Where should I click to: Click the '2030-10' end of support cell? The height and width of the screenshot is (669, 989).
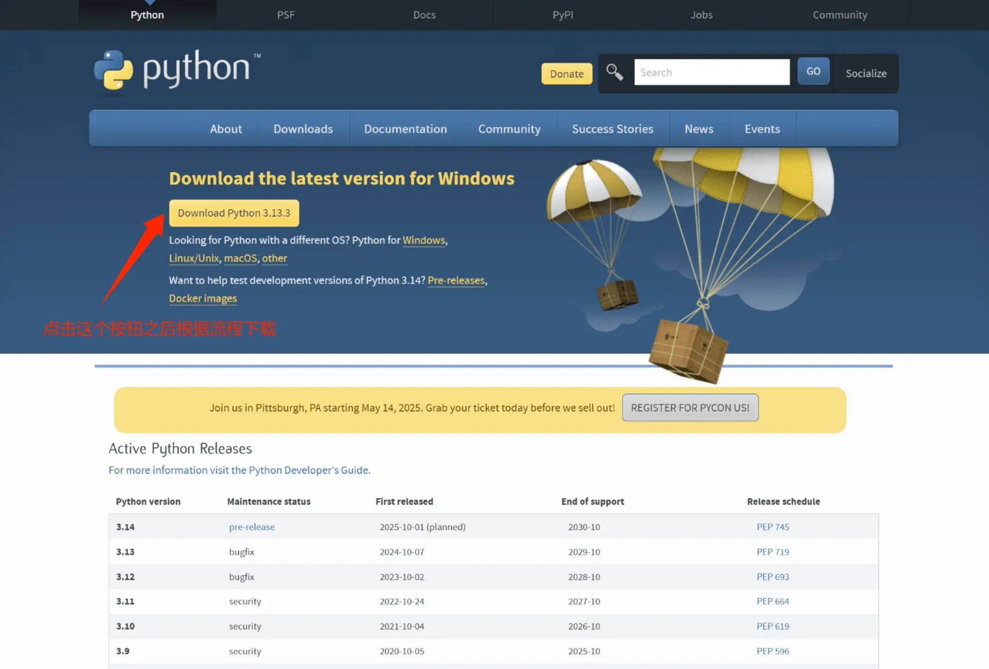[x=584, y=527]
